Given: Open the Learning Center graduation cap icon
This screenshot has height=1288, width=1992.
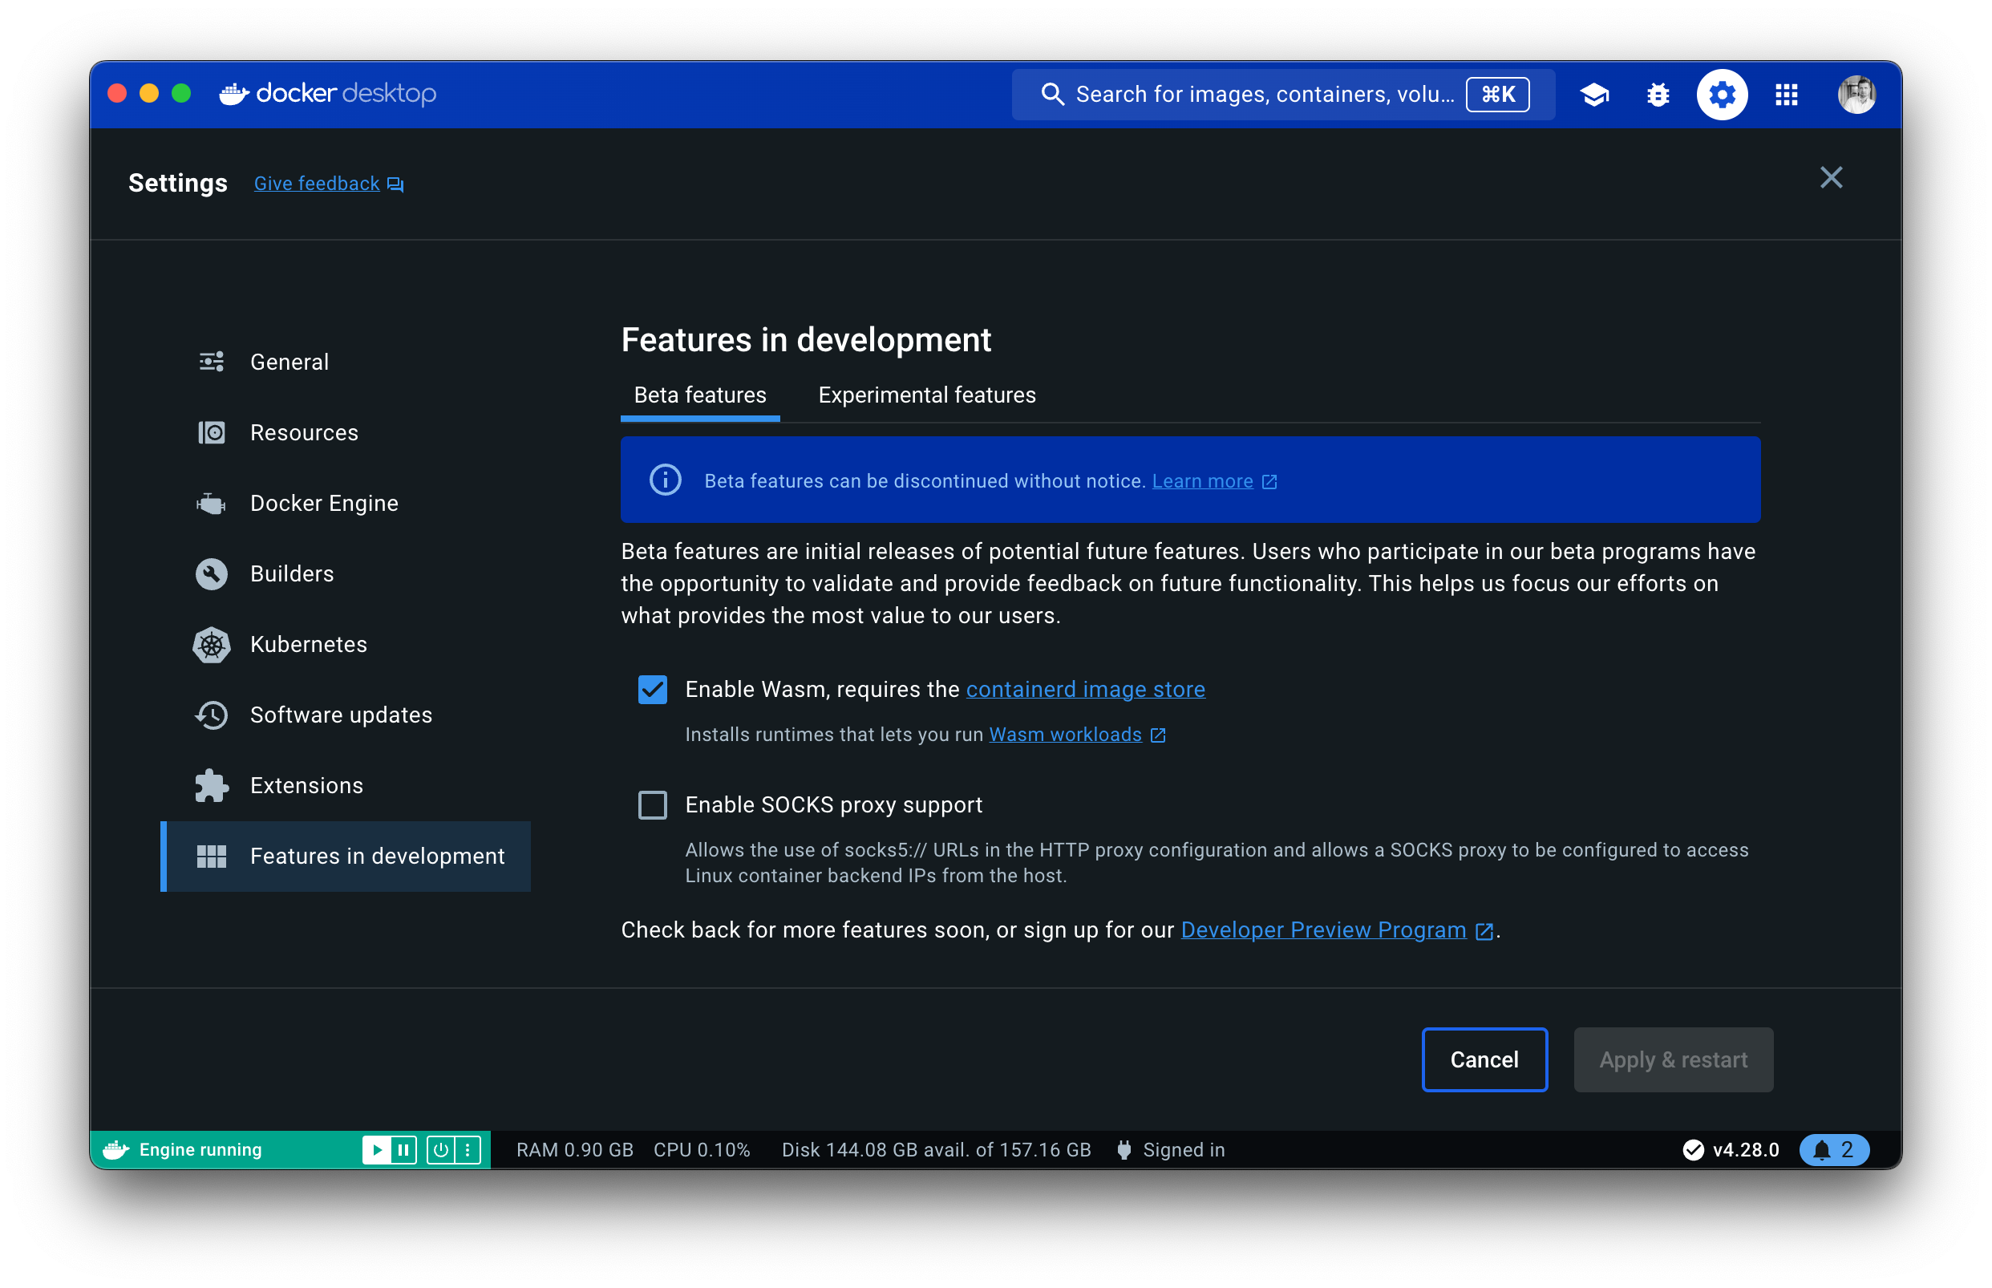Looking at the screenshot, I should tap(1595, 95).
